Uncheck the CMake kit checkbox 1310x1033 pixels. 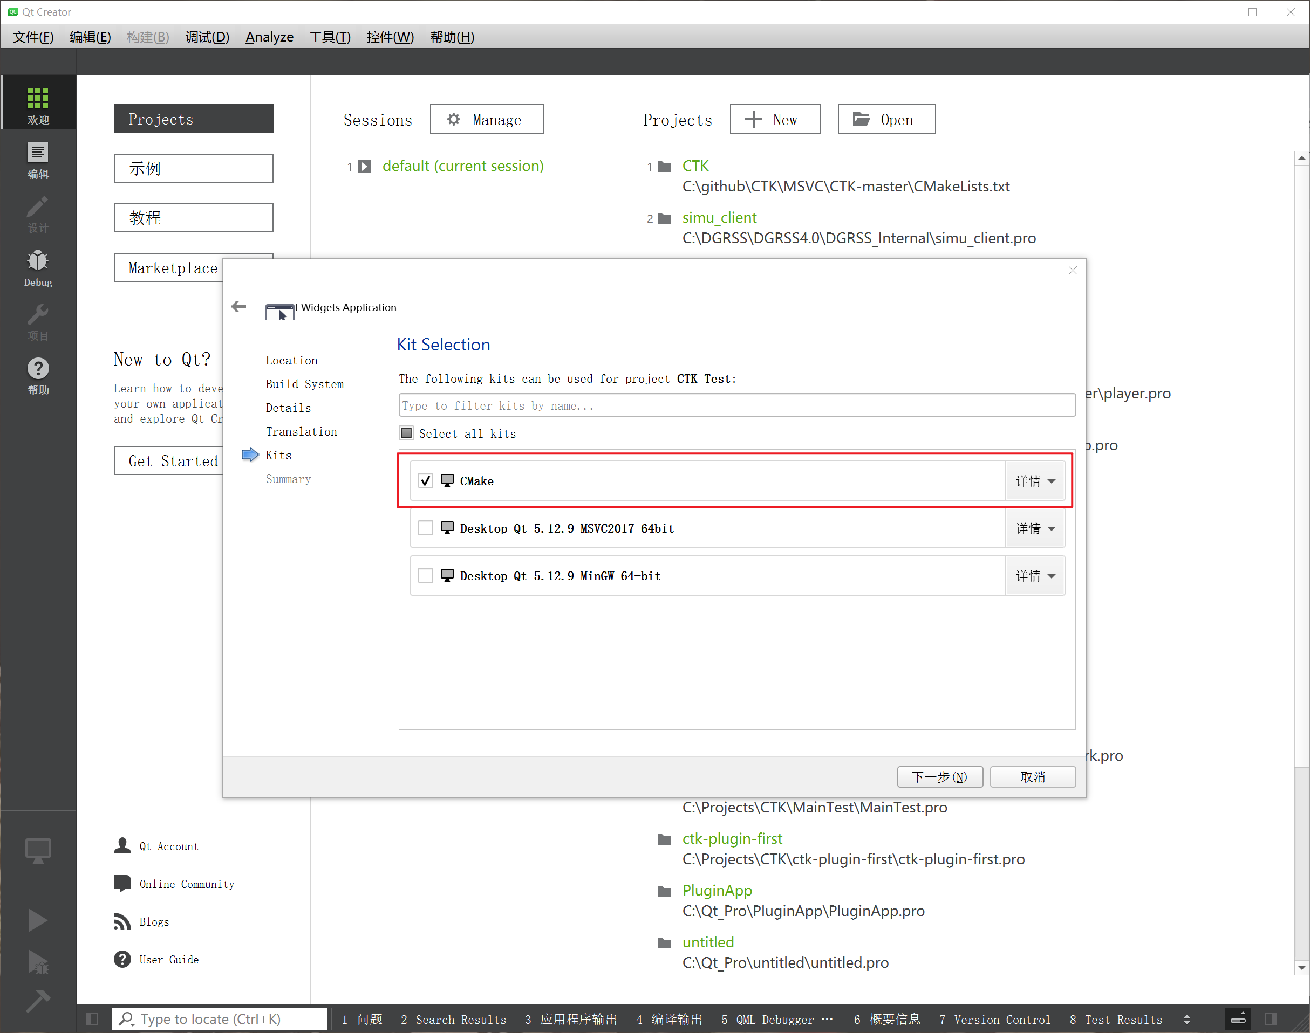[x=425, y=481]
